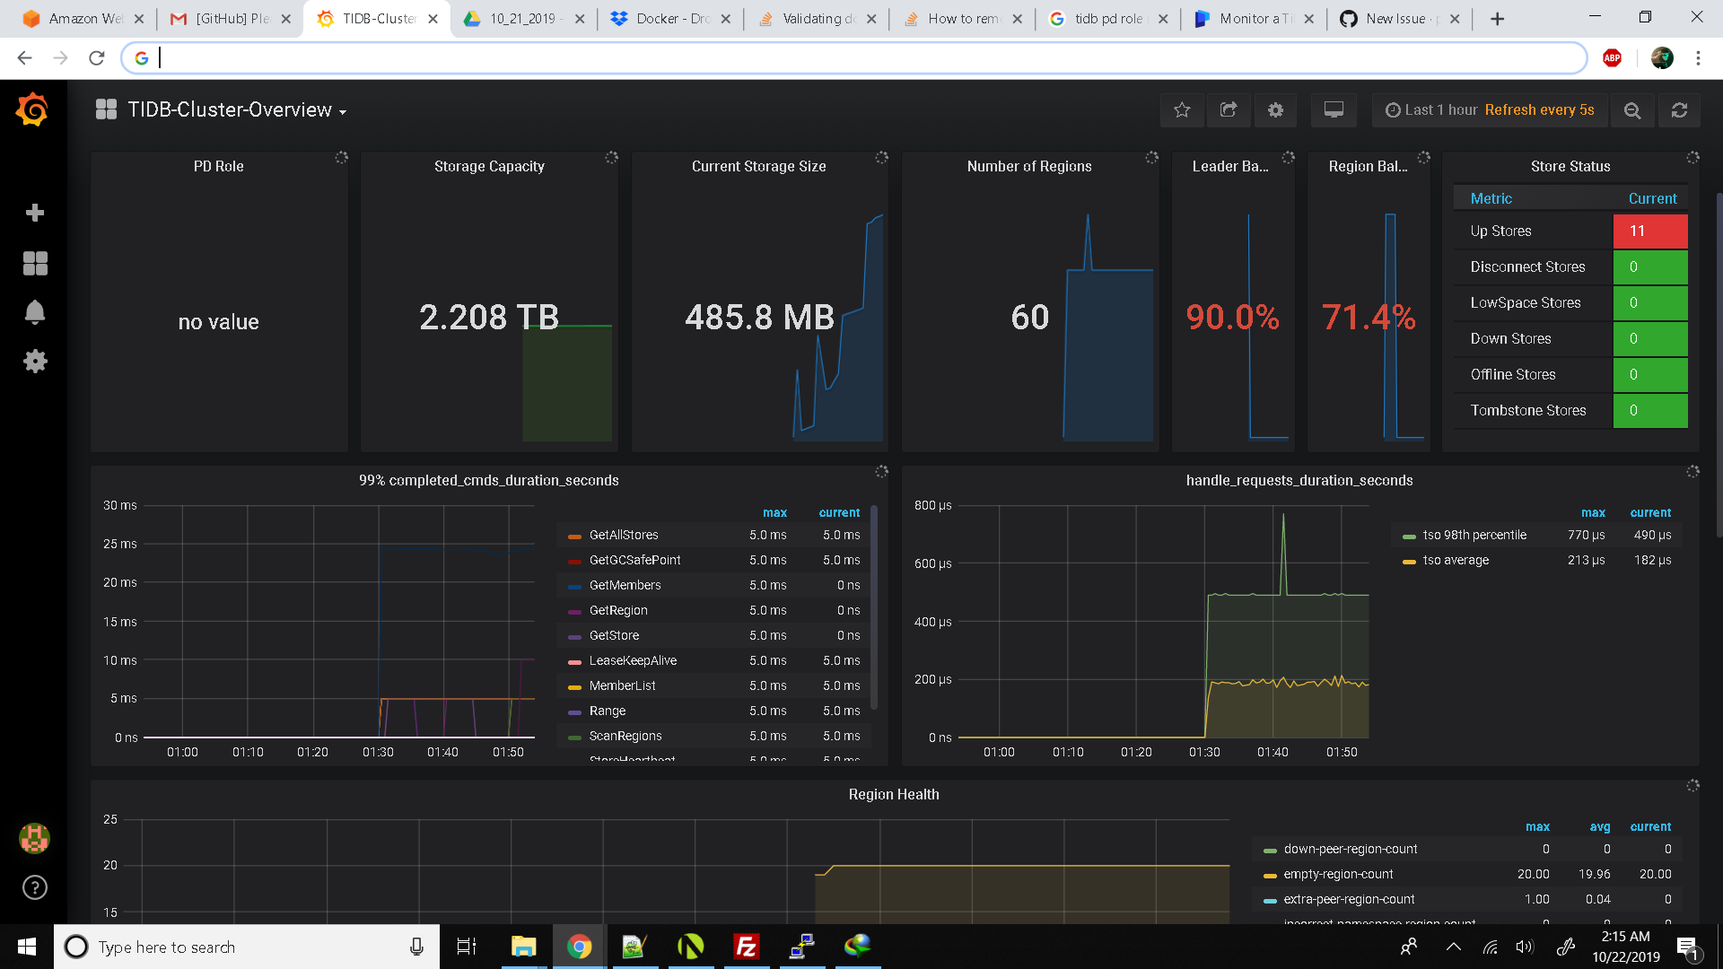Open the Alerting bell icon
The width and height of the screenshot is (1723, 969).
[x=35, y=312]
